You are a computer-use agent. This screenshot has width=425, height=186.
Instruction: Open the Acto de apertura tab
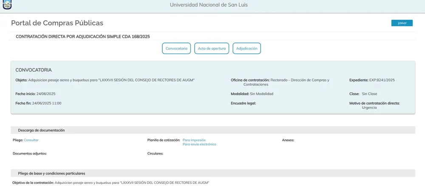tap(212, 48)
